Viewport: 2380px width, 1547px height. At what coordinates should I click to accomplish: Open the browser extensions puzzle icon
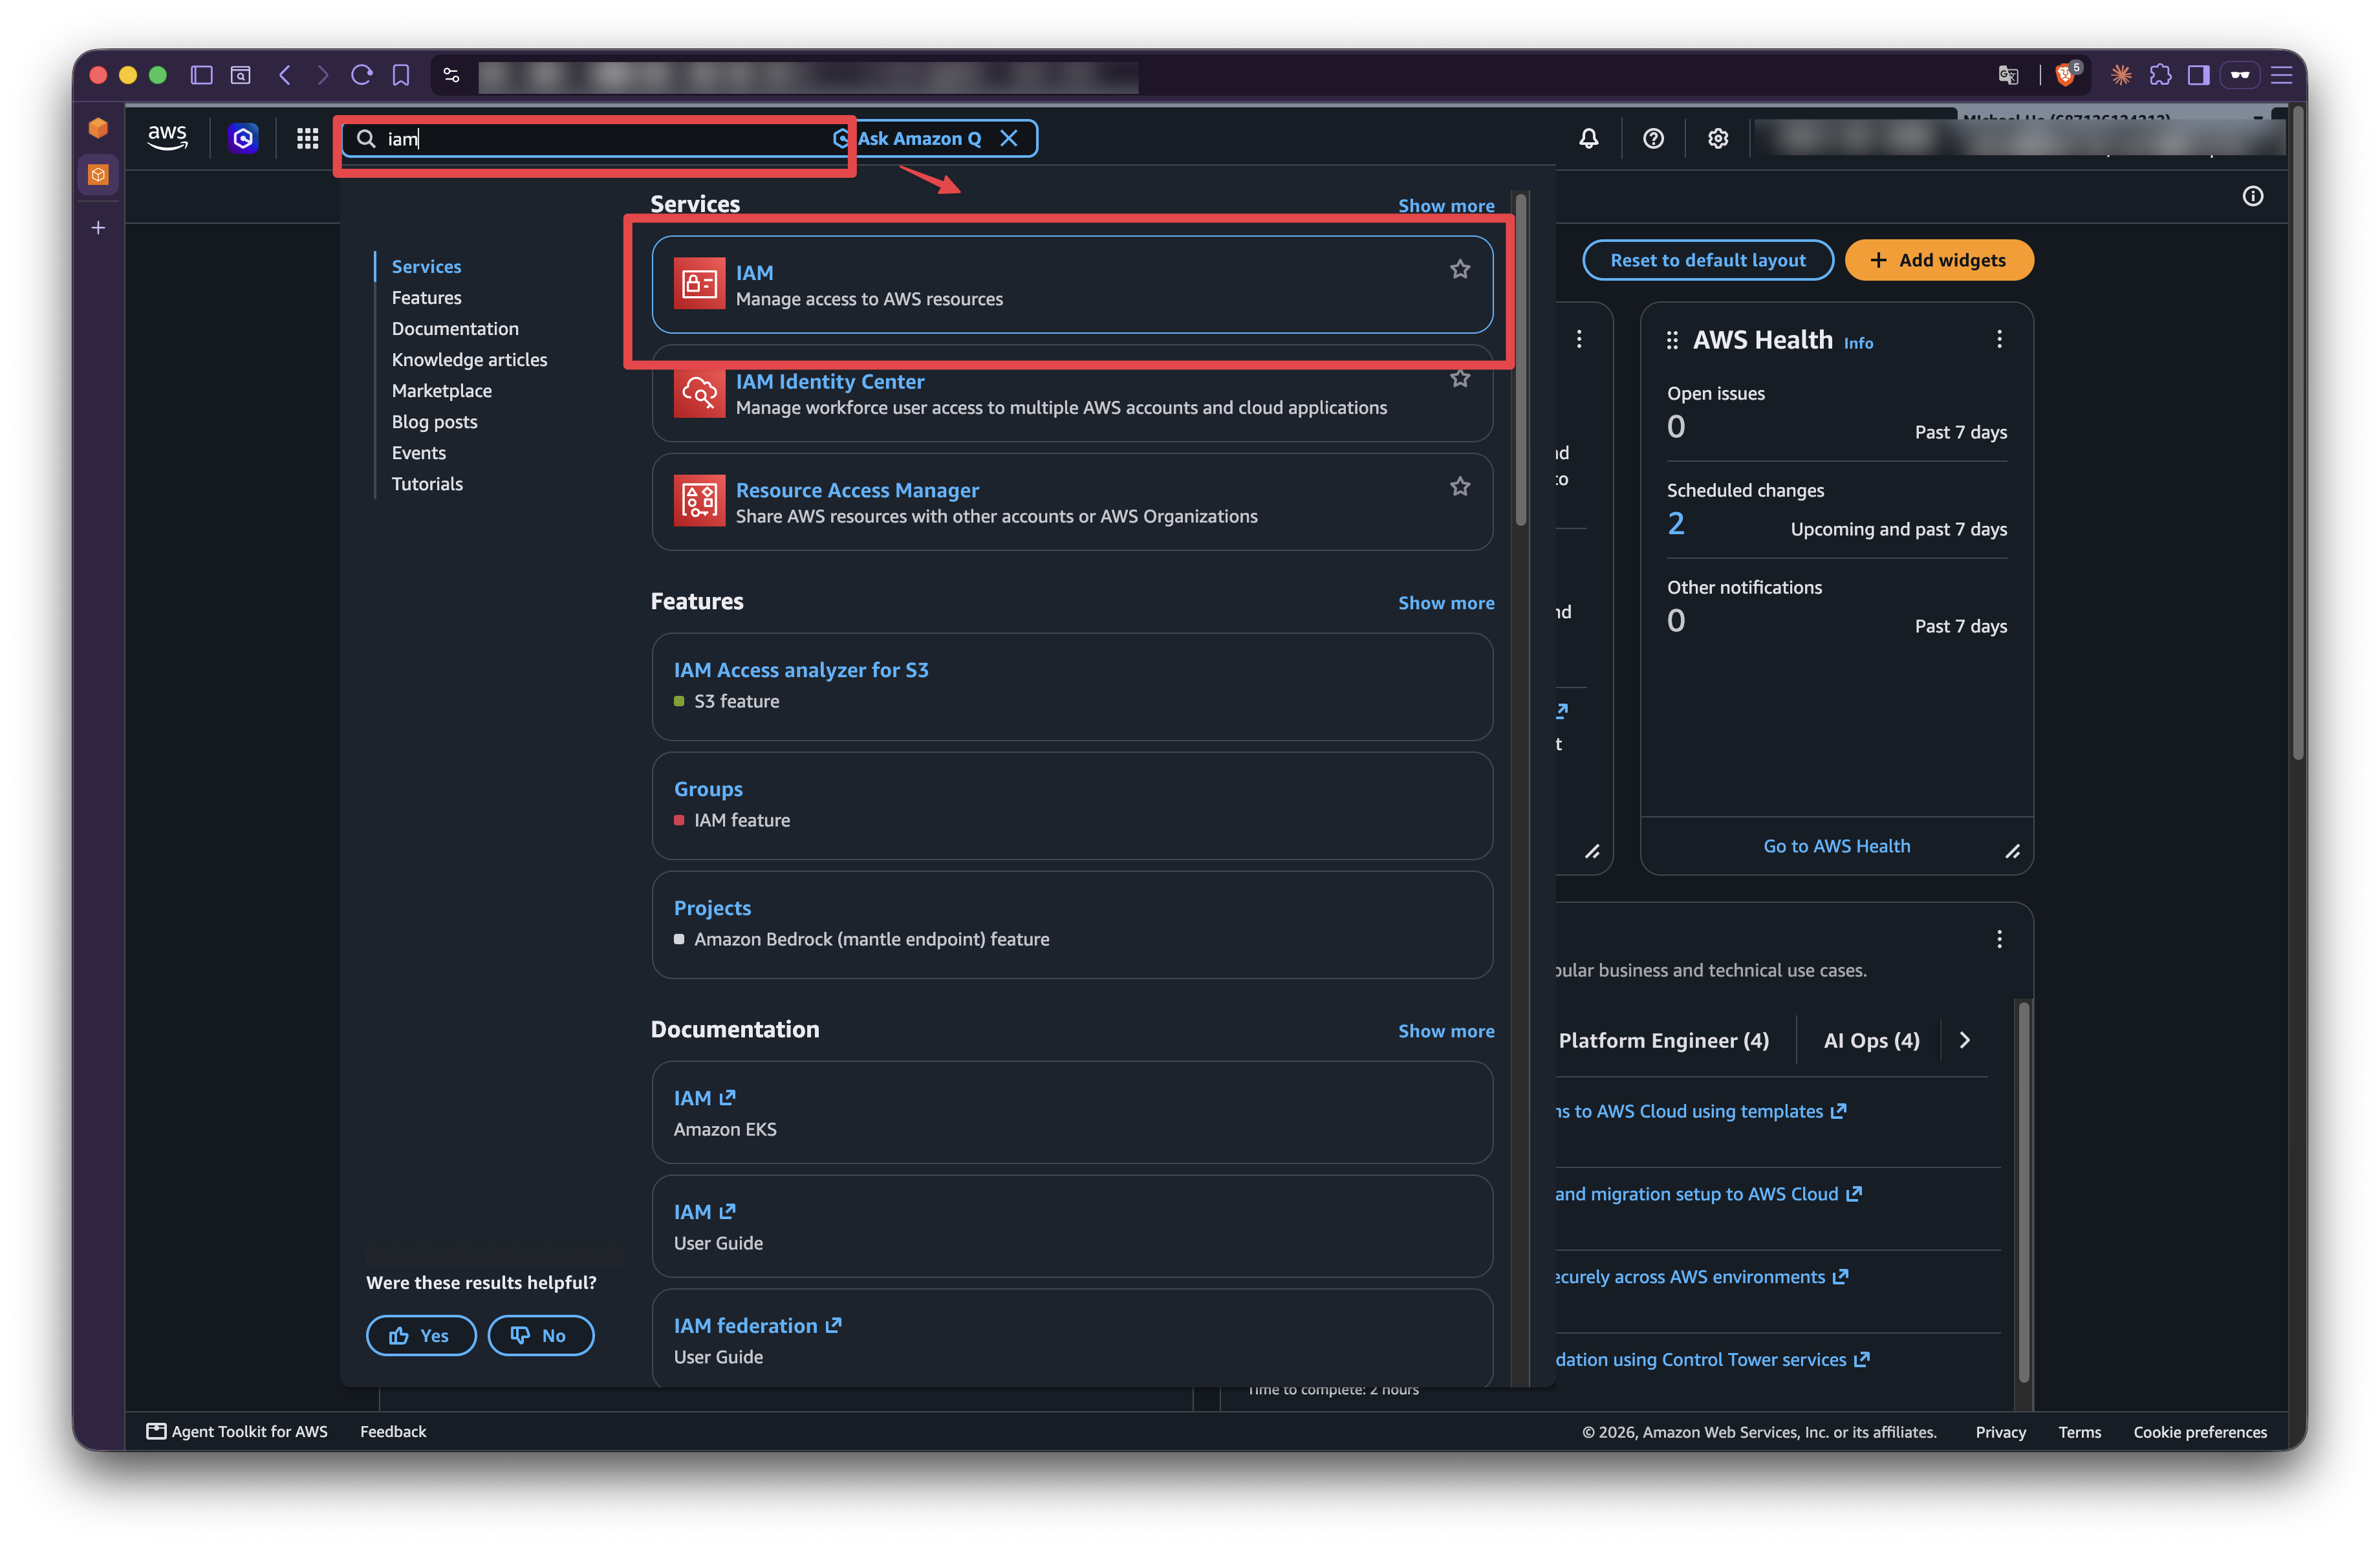click(x=2160, y=75)
